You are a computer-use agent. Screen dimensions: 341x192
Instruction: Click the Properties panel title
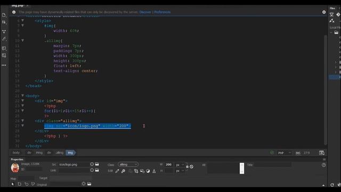tap(17, 159)
